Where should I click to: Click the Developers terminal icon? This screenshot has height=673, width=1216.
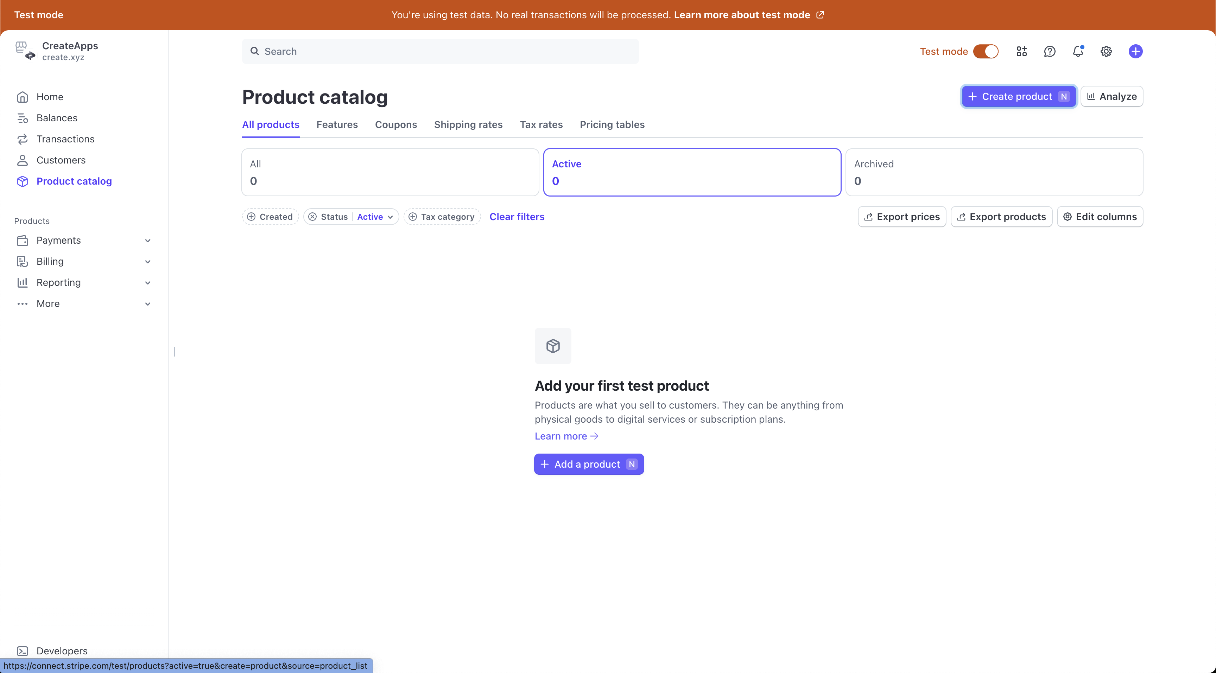pyautogui.click(x=23, y=651)
